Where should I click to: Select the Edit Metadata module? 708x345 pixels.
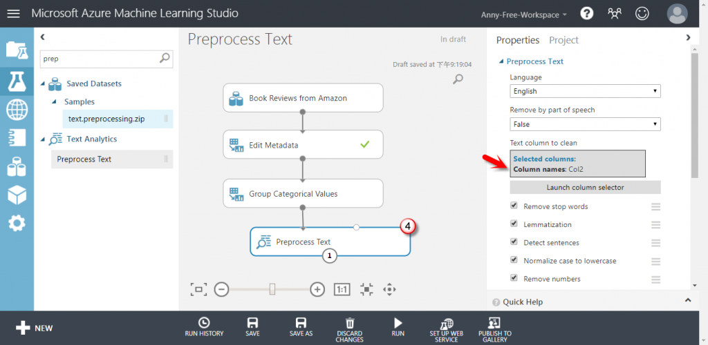click(303, 145)
